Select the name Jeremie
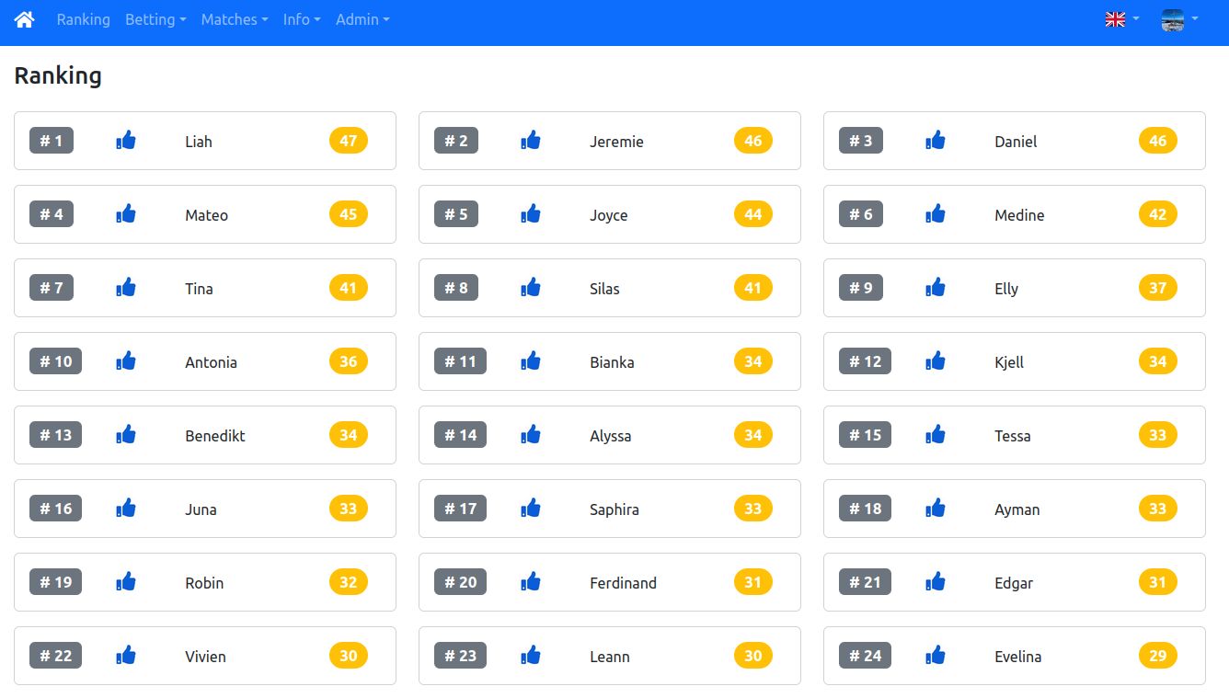 616,142
